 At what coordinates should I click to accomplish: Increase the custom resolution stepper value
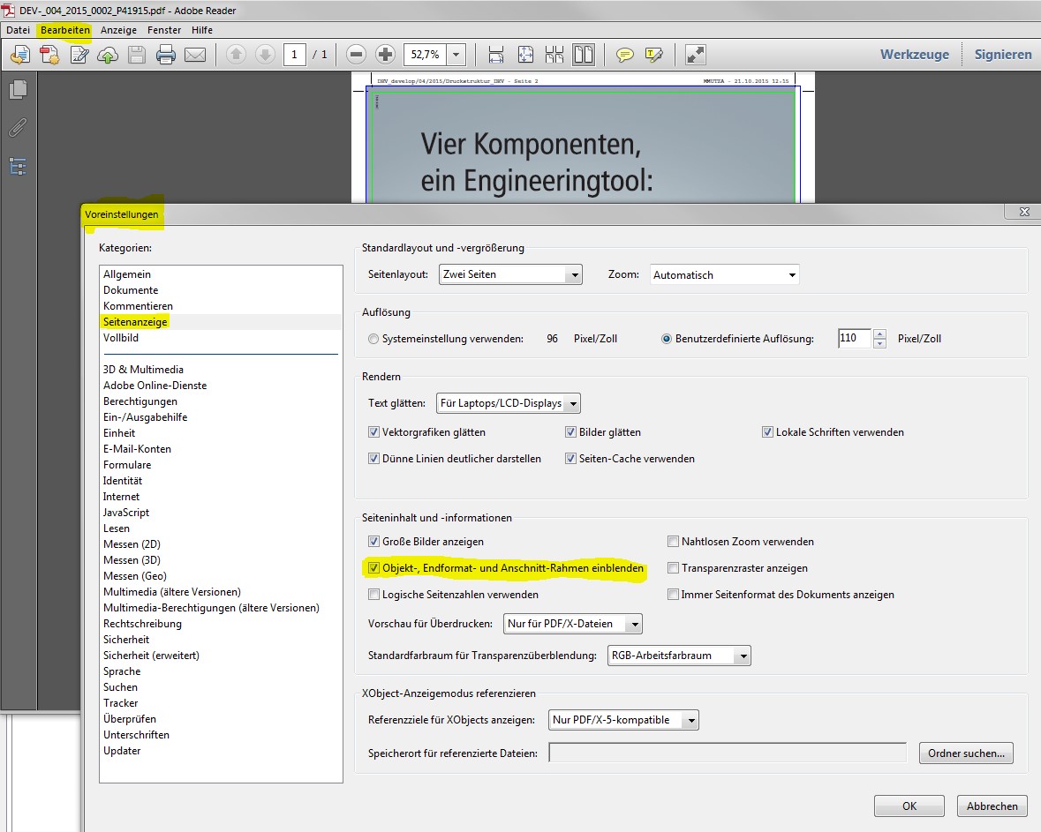point(879,334)
